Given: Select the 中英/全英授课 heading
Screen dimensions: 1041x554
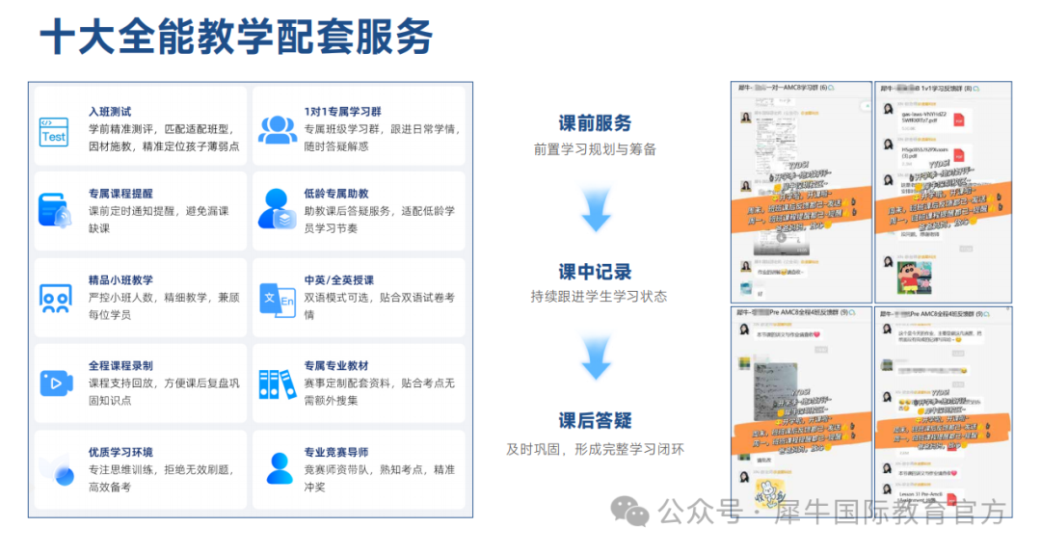Looking at the screenshot, I should (x=338, y=280).
